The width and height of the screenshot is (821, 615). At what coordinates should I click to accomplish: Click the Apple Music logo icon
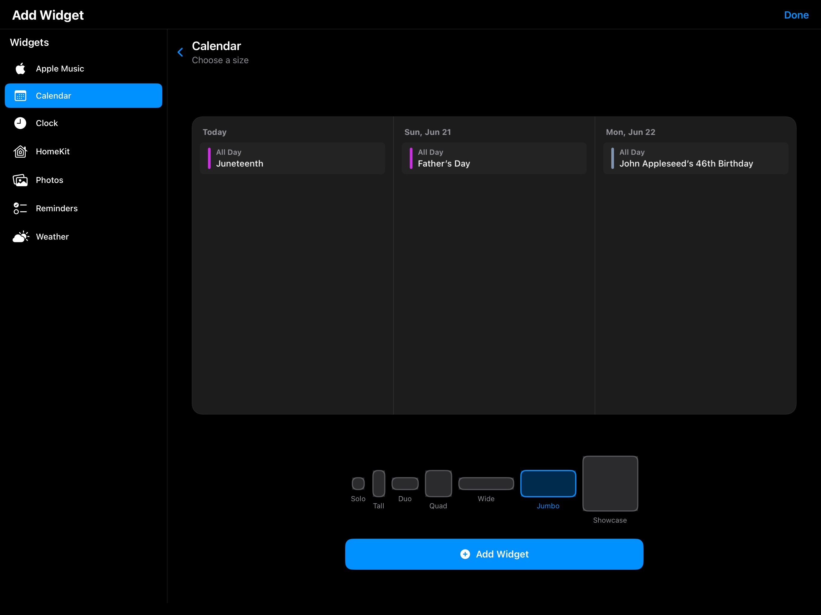pyautogui.click(x=20, y=69)
